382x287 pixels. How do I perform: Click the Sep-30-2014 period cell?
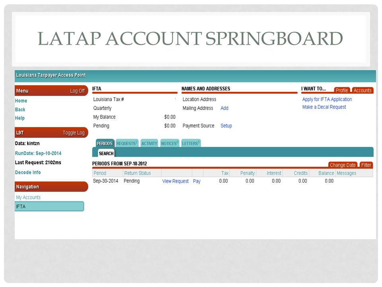click(106, 181)
